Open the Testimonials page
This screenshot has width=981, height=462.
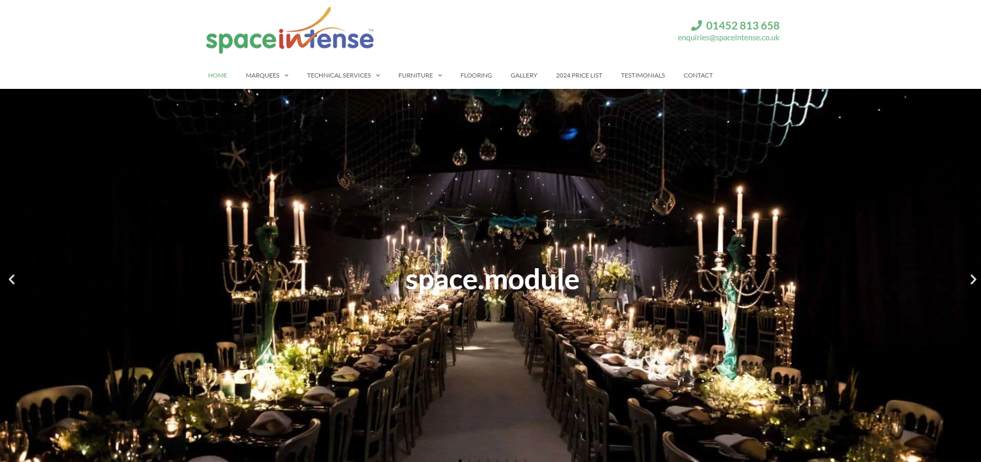click(643, 75)
